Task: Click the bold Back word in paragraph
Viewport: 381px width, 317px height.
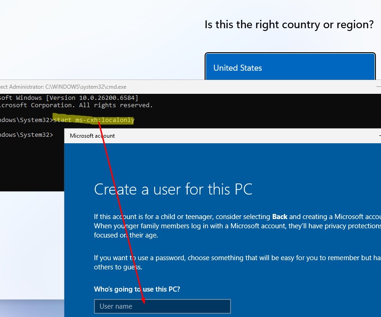Action: (x=280, y=217)
